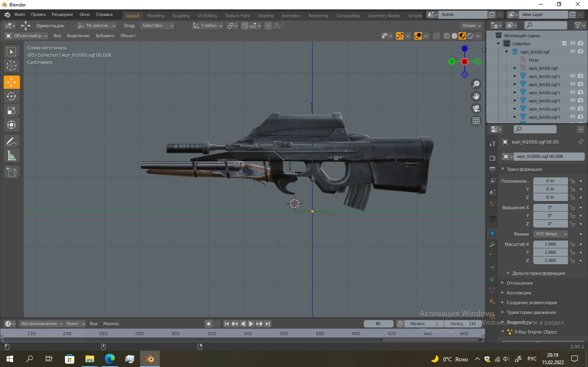Image resolution: width=588 pixels, height=367 pixels.
Task: Open the Select Box drag dropdown
Action: (x=157, y=26)
